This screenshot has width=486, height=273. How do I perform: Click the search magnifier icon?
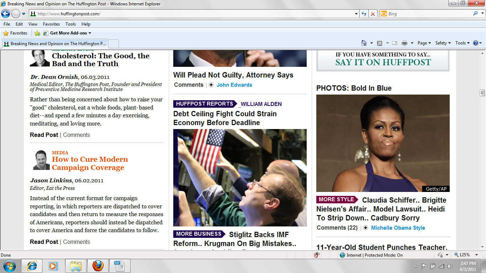475,14
